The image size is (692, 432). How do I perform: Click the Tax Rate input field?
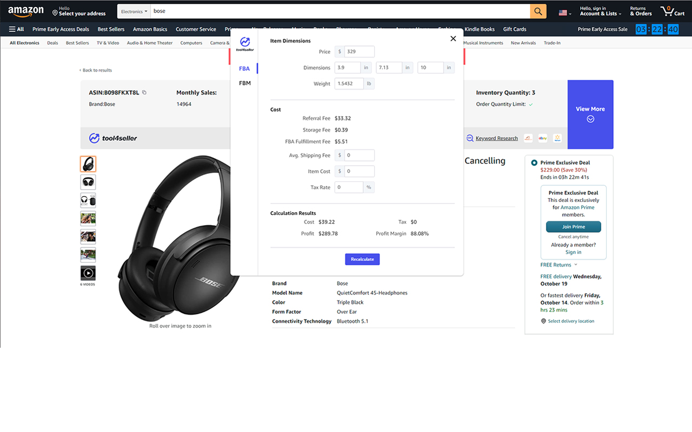pyautogui.click(x=349, y=187)
